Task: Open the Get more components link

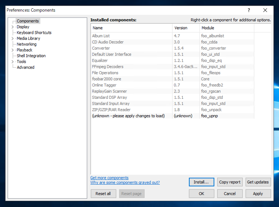Action: pos(109,178)
